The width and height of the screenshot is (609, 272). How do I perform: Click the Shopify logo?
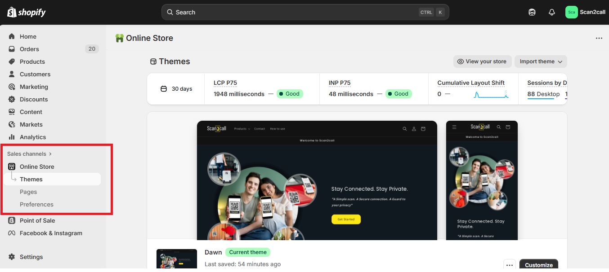coord(27,12)
